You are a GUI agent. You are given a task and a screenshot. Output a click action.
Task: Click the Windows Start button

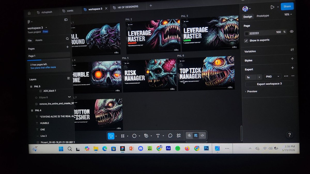click(61, 149)
